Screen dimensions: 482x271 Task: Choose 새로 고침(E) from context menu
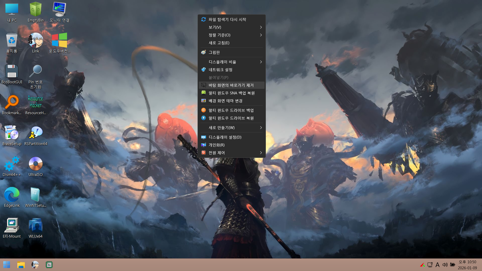[x=219, y=43]
